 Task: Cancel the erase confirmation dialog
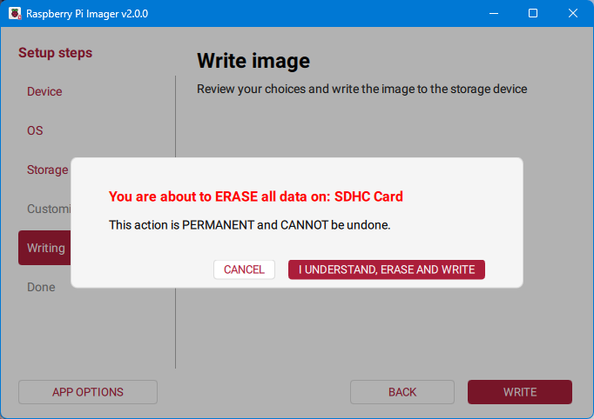point(244,269)
